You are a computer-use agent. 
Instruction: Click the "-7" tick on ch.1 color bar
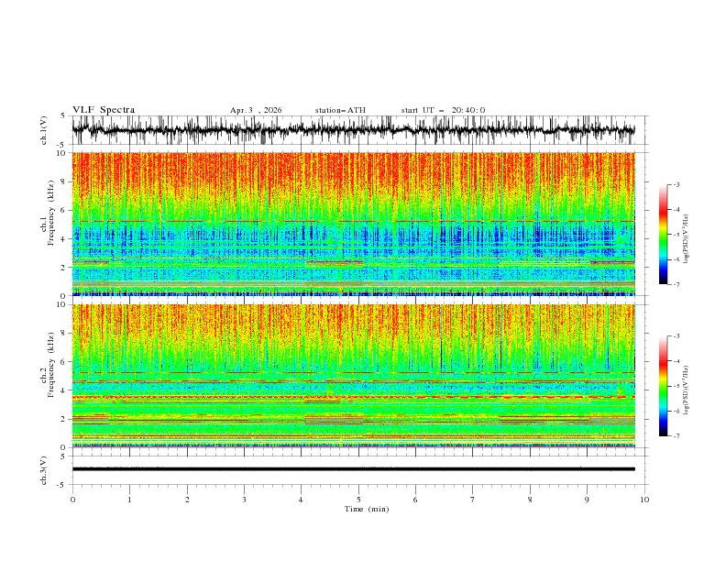click(x=676, y=284)
